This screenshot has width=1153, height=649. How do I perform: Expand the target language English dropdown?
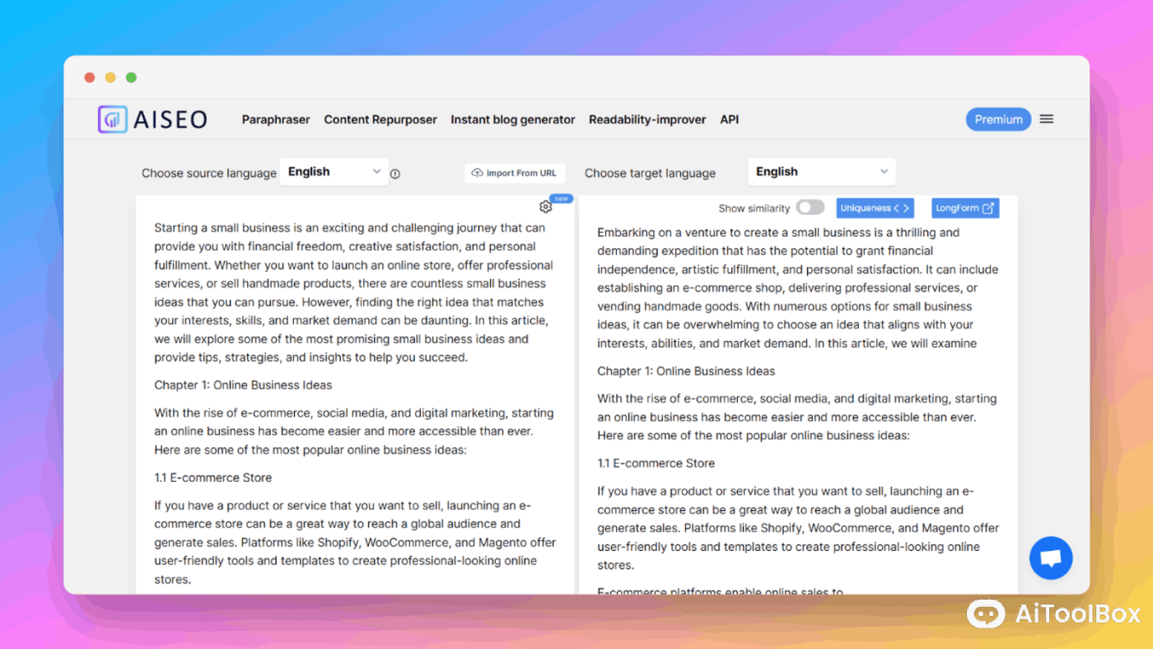coord(821,172)
